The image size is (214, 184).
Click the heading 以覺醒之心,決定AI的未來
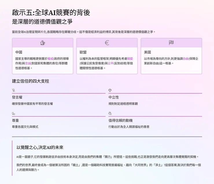pyautogui.click(x=40, y=147)
